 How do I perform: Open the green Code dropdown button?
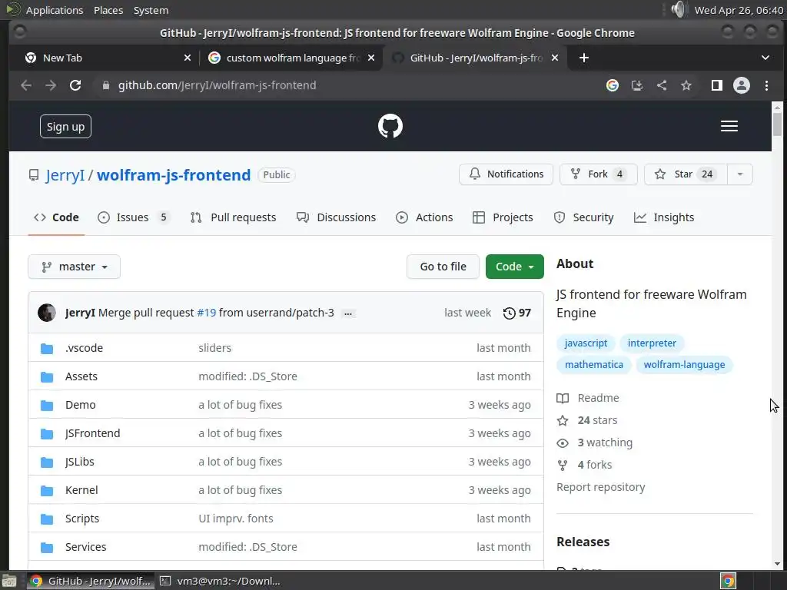(514, 267)
